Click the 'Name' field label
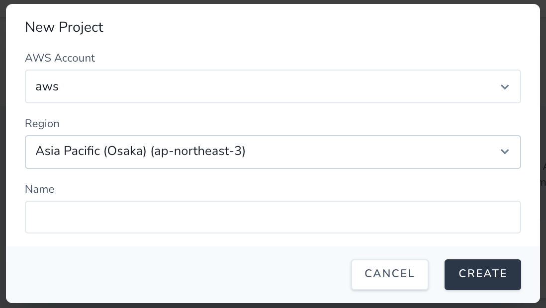The image size is (546, 308). [40, 189]
